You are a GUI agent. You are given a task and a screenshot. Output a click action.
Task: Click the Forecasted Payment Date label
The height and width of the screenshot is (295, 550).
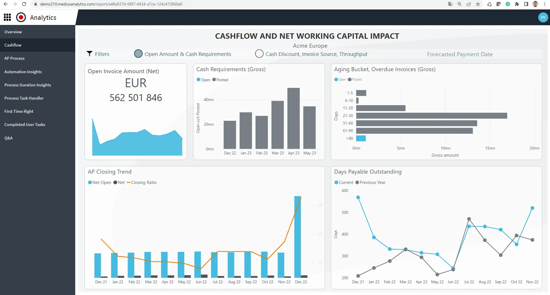460,54
